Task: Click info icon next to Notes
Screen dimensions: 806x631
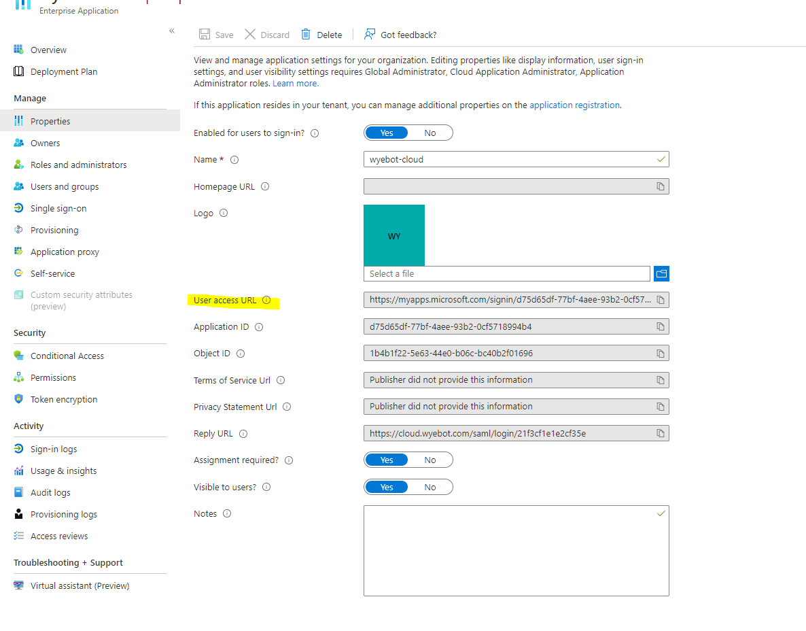Action: tap(227, 514)
